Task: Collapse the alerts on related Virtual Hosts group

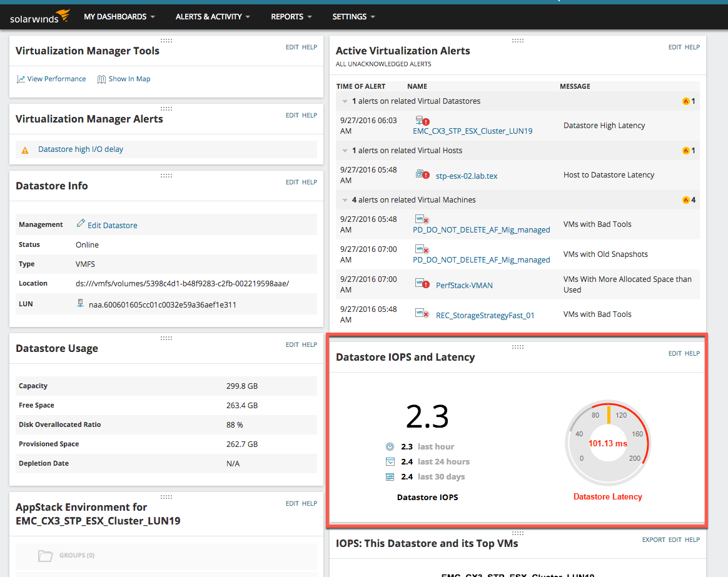Action: click(345, 151)
